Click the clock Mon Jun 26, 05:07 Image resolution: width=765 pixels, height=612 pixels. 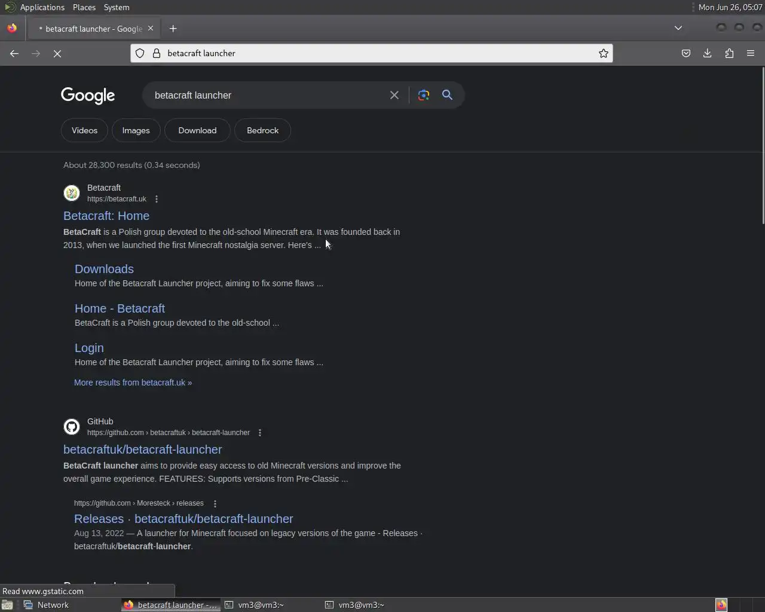[x=730, y=7]
